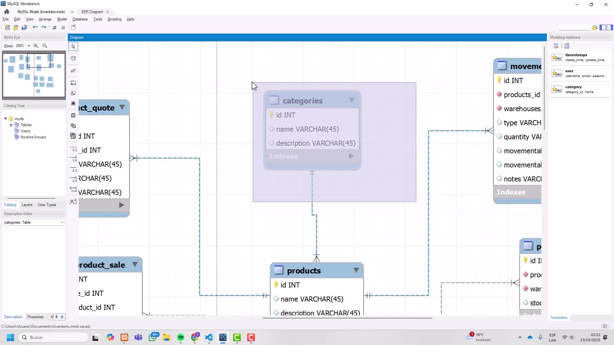Pick the new layer tool
Screen dimensions: 614x345
pyautogui.click(x=73, y=83)
